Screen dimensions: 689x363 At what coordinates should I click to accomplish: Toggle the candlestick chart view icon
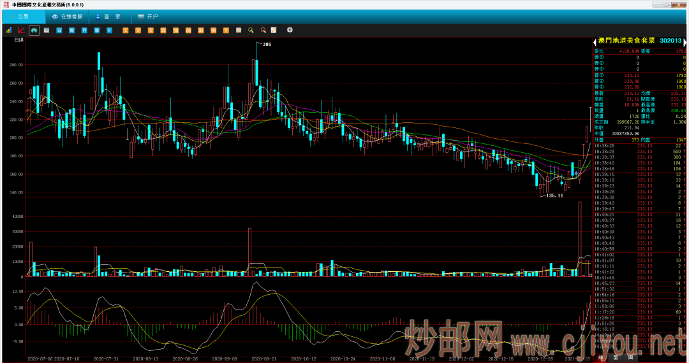tap(34, 31)
